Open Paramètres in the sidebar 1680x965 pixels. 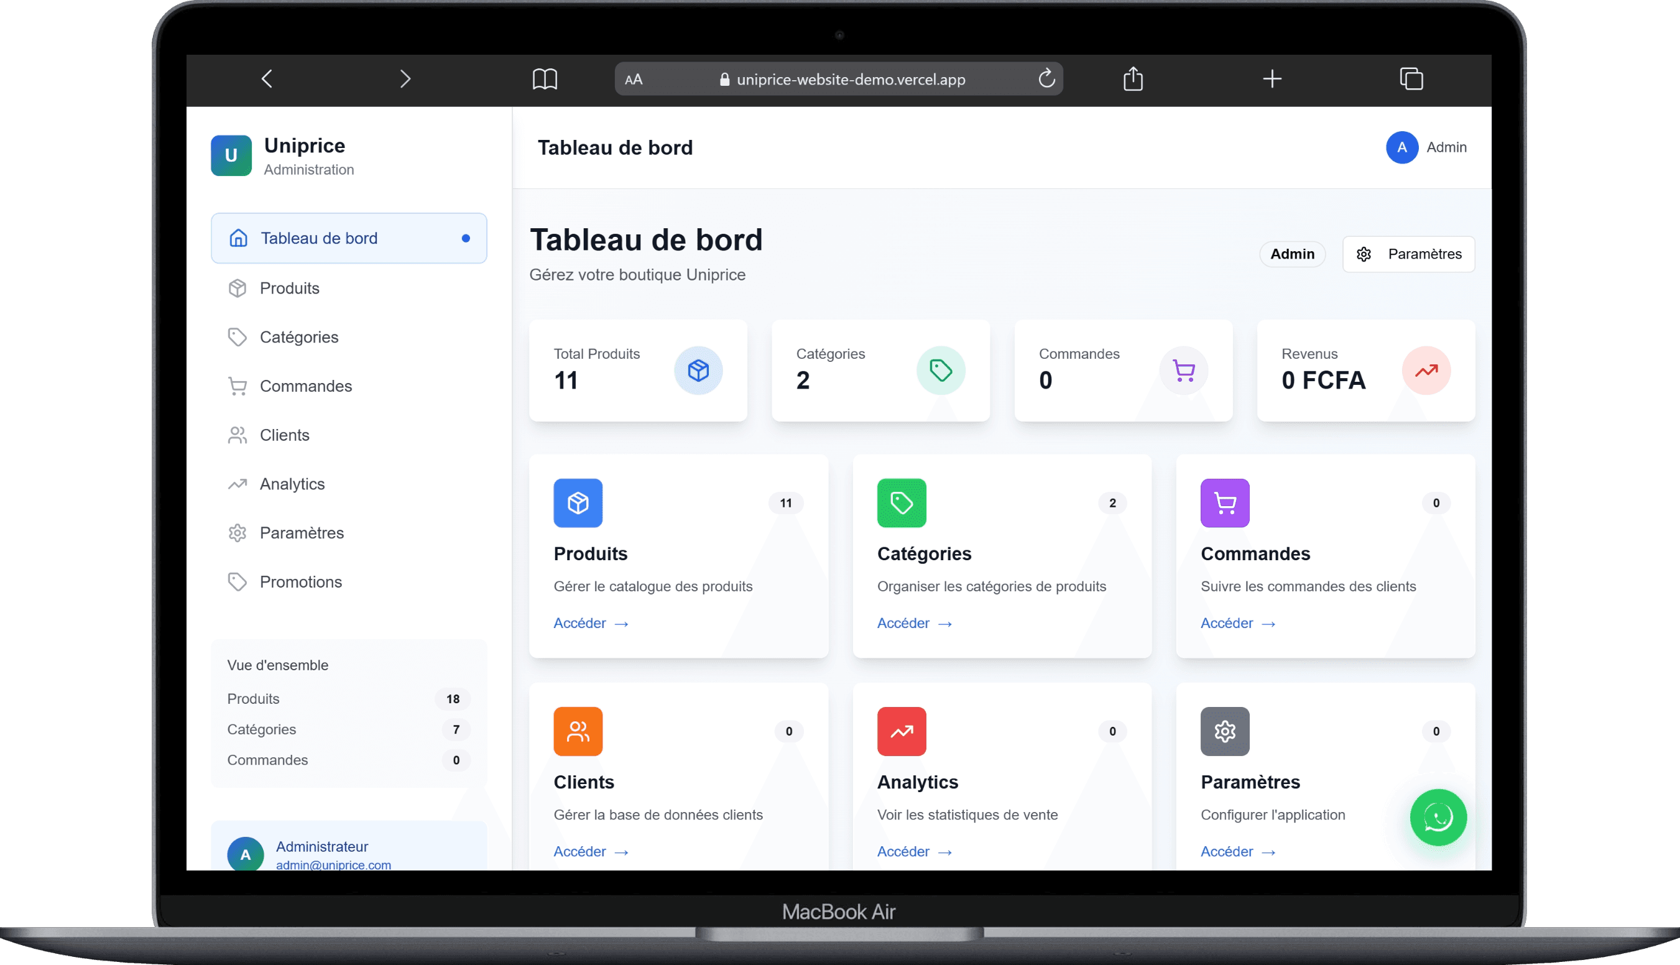tap(349, 533)
